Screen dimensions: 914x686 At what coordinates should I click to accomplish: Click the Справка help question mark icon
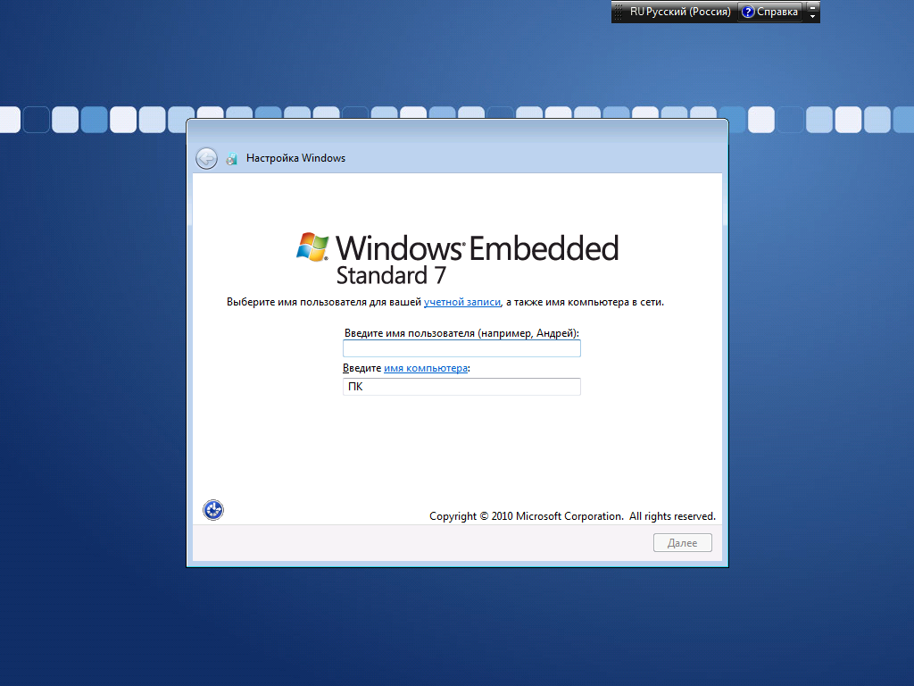click(x=748, y=12)
